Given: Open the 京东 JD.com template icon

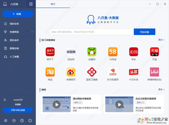Looking at the screenshot, I should pyautogui.click(x=134, y=52).
